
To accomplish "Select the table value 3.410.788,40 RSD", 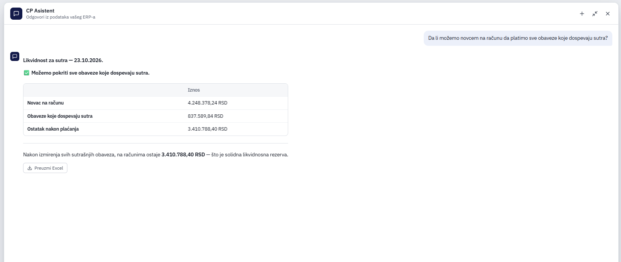I will click(x=208, y=129).
